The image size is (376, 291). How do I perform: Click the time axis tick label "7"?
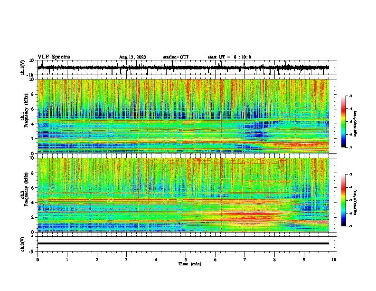[245, 260]
